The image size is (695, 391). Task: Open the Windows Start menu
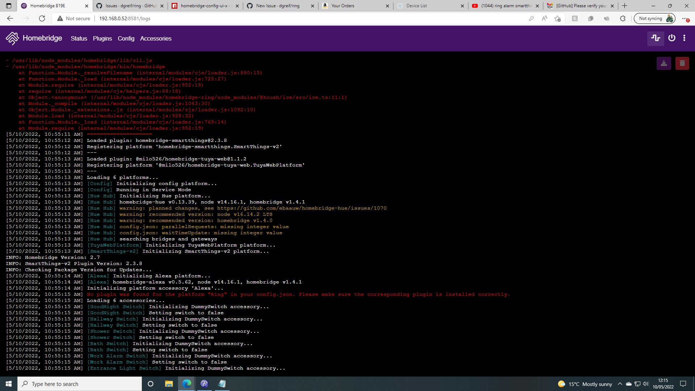click(9, 384)
